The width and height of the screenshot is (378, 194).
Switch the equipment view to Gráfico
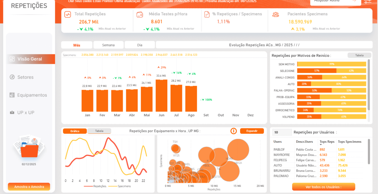(75, 131)
